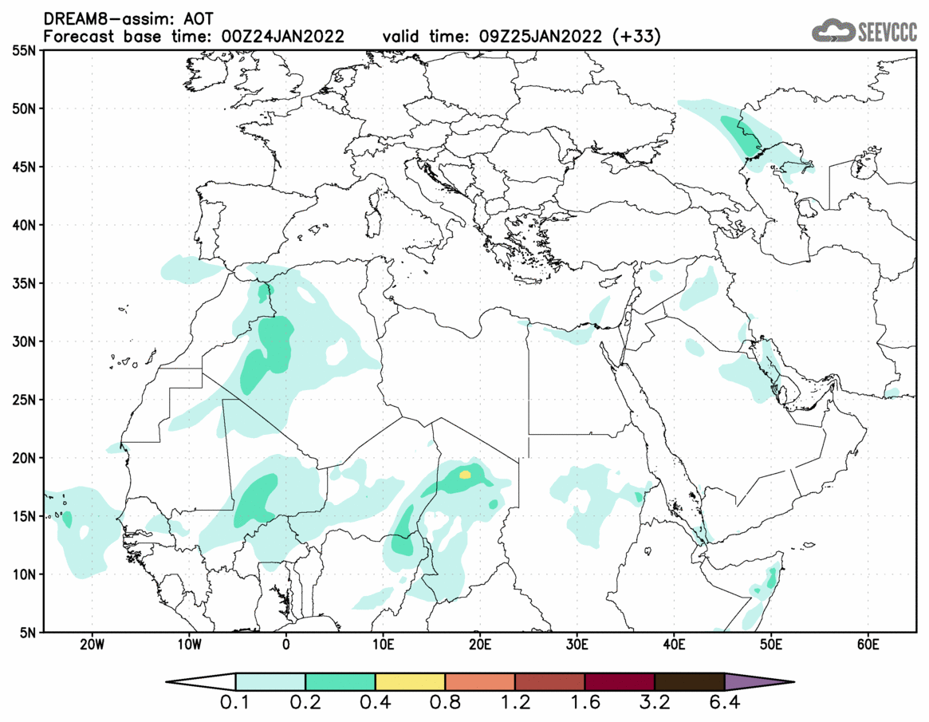
Task: Select the 0.1–0.2 light cyan legend swatch
Action: 270,681
